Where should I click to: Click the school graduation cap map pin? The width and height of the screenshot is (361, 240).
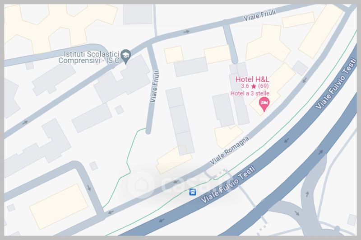(x=126, y=56)
